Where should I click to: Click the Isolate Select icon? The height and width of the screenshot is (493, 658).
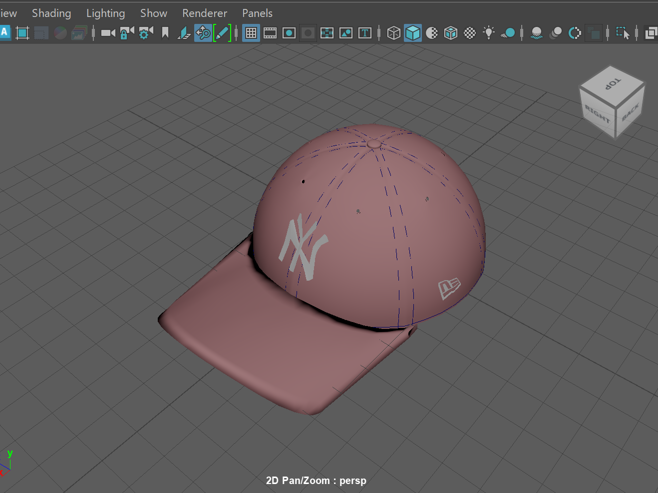pyautogui.click(x=623, y=33)
